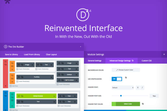Viewport: 167px width, 111px height.
Task: Clone the red section
Action: pos(5,65)
